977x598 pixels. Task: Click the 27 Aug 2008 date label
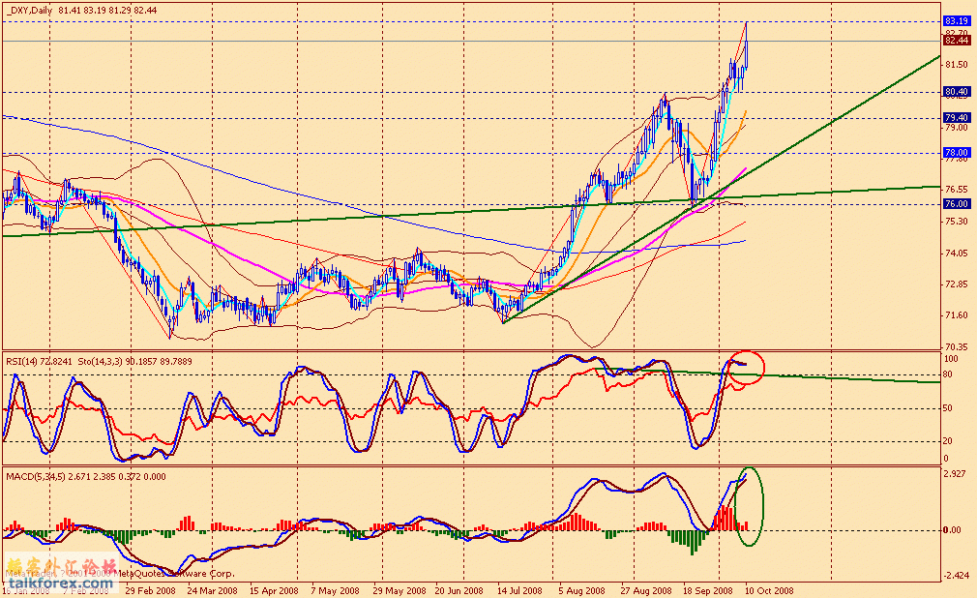(x=646, y=590)
